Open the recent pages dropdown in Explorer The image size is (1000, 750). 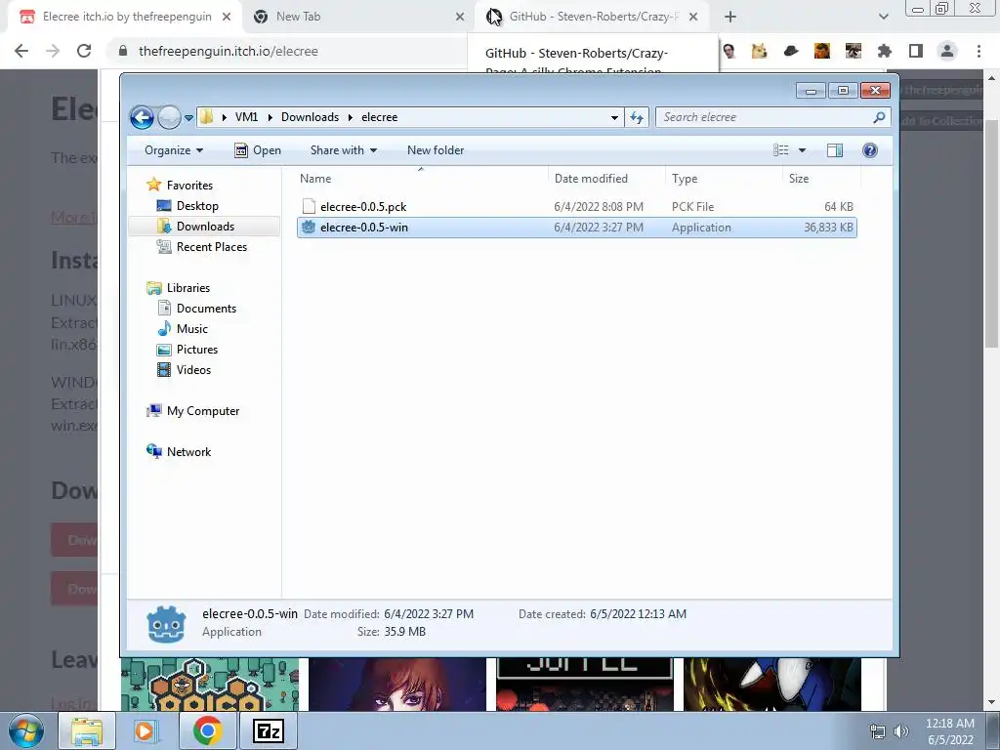[x=188, y=118]
